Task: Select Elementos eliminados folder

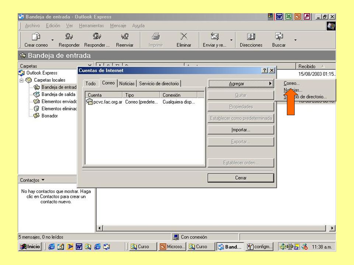Action: pyautogui.click(x=59, y=109)
